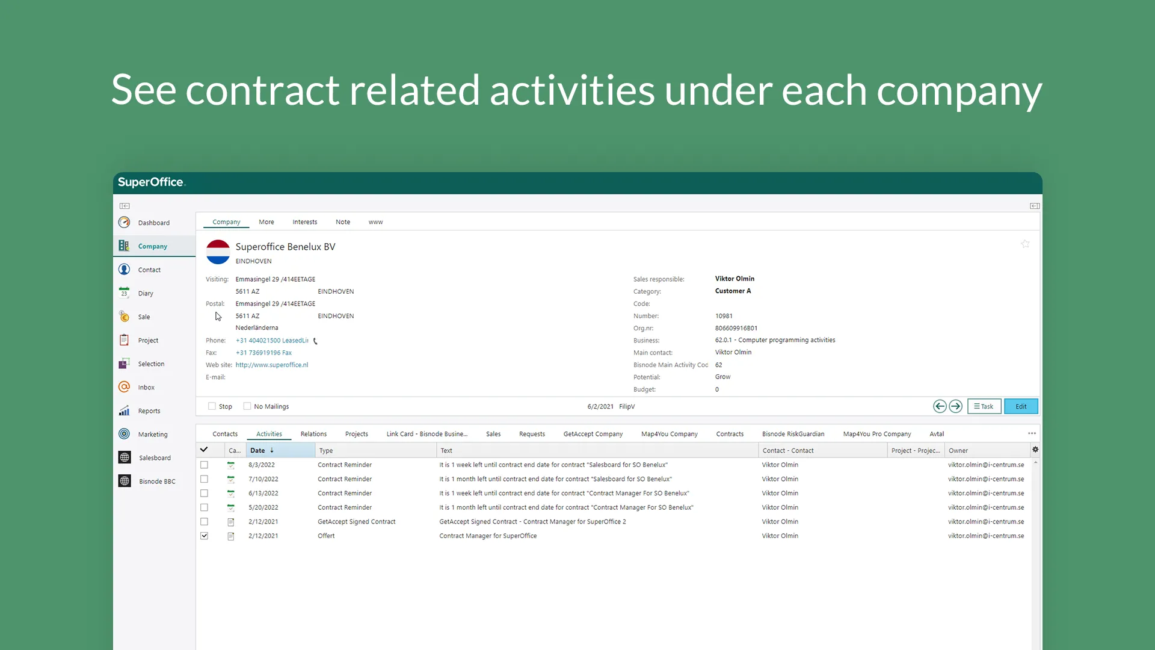Viewport: 1155px width, 650px height.
Task: Toggle the No Mailings checkbox
Action: 247,406
